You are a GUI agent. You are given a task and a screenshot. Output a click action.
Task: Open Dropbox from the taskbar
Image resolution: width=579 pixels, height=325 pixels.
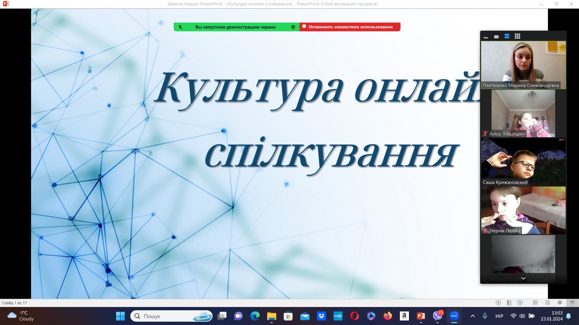pyautogui.click(x=321, y=316)
